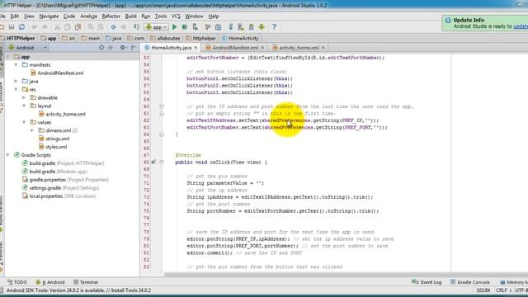Collapse the res folder
The width and height of the screenshot is (528, 297).
click(16, 89)
